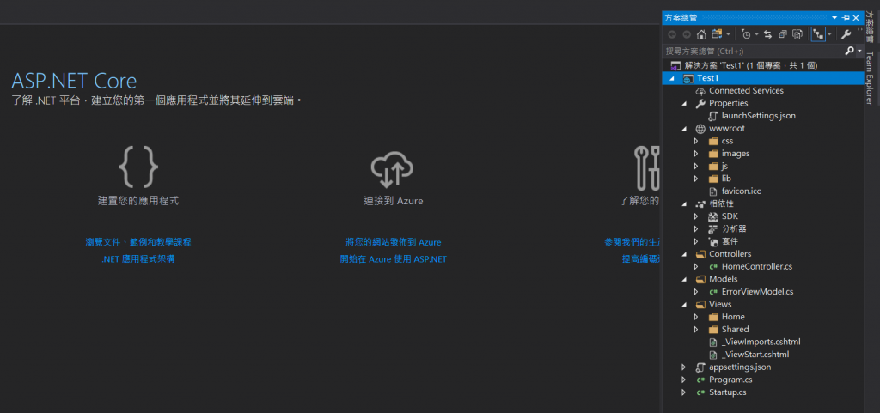Go back in Solution Explorer navigation

672,34
